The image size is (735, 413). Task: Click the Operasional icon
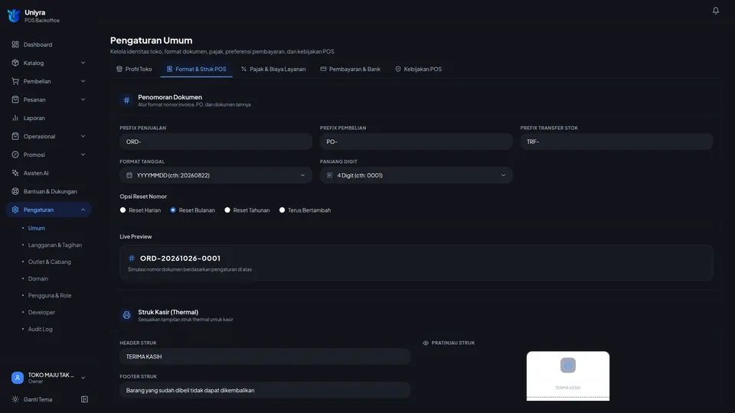(x=15, y=136)
